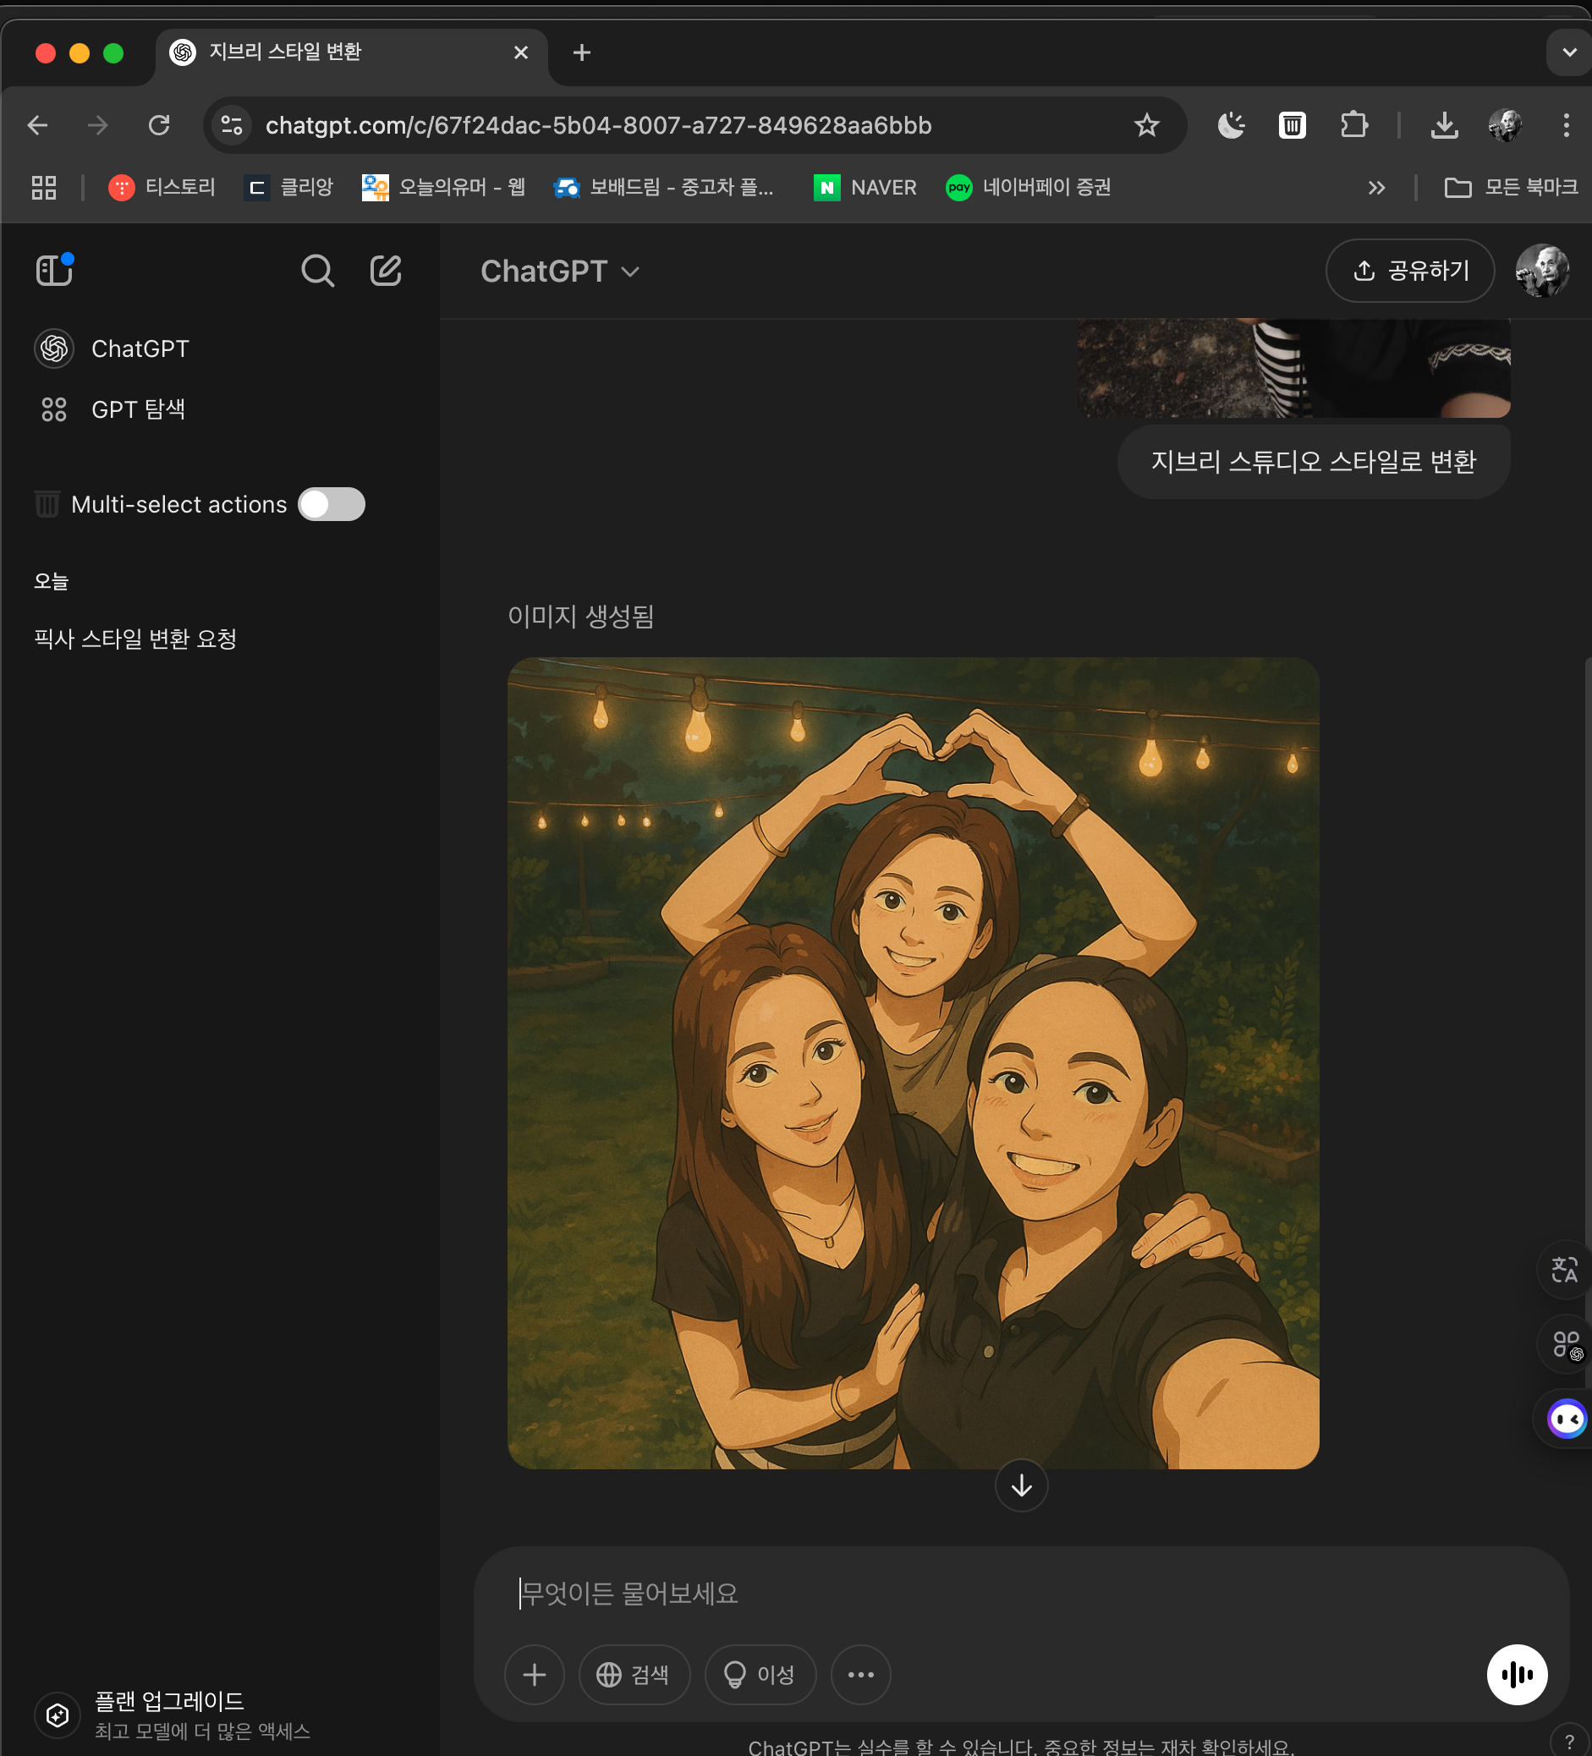Select the 지브리 스타일 변환 browser tab
The image size is (1592, 1756).
coord(352,53)
